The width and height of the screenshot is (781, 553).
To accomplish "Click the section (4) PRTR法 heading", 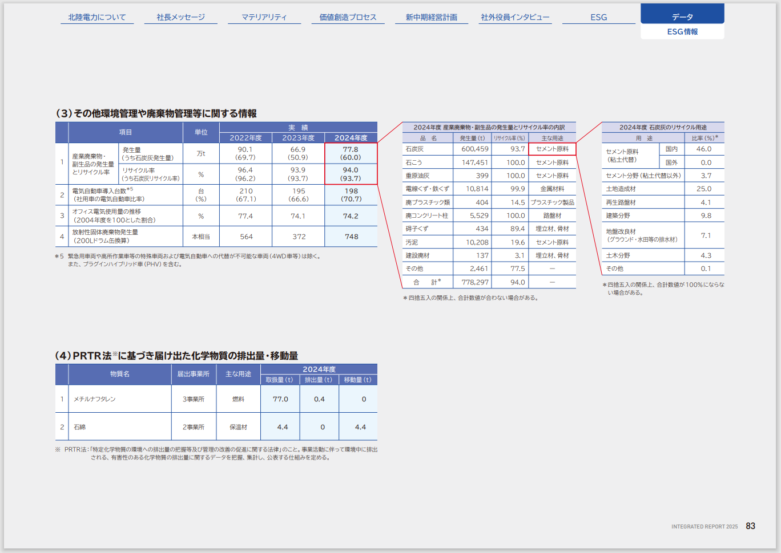I will click(176, 356).
